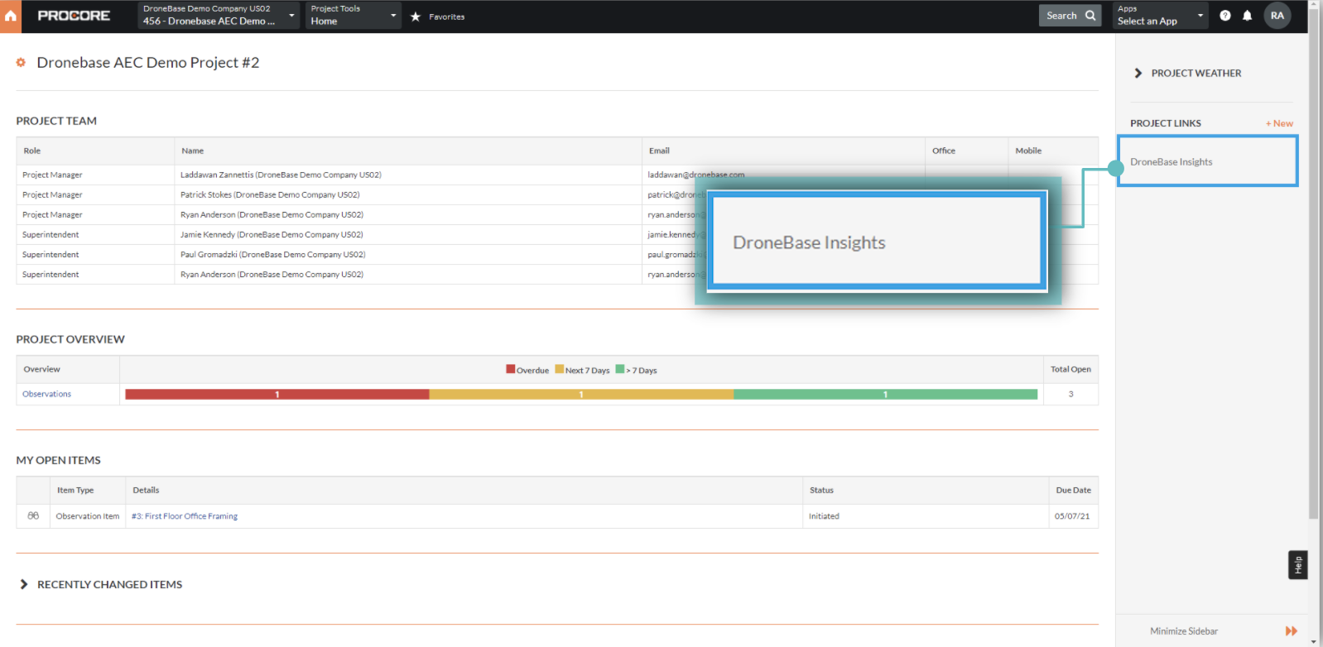Viewport: 1323px width, 647px height.
Task: Open the Search box
Action: pos(1070,16)
